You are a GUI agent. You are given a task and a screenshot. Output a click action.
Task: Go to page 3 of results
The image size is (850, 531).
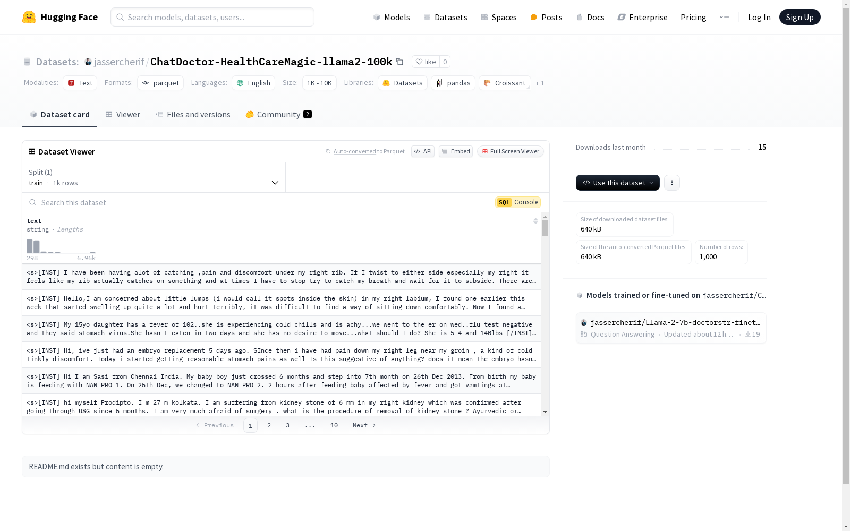(x=288, y=425)
